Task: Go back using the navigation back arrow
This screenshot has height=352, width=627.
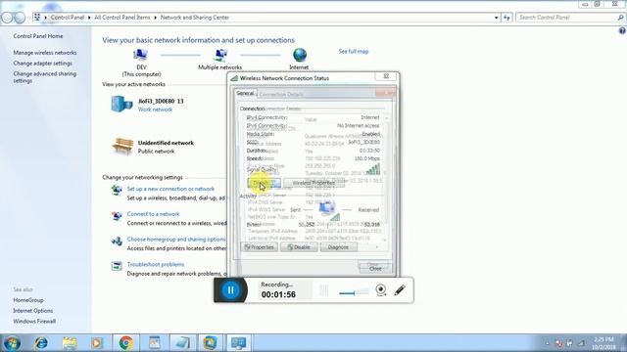Action: (7, 18)
